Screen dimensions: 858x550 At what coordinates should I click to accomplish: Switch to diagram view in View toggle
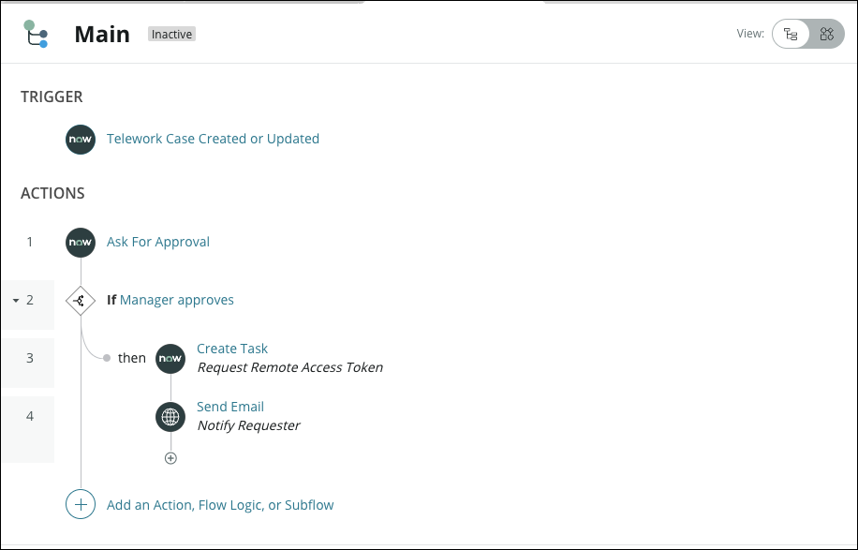(826, 35)
